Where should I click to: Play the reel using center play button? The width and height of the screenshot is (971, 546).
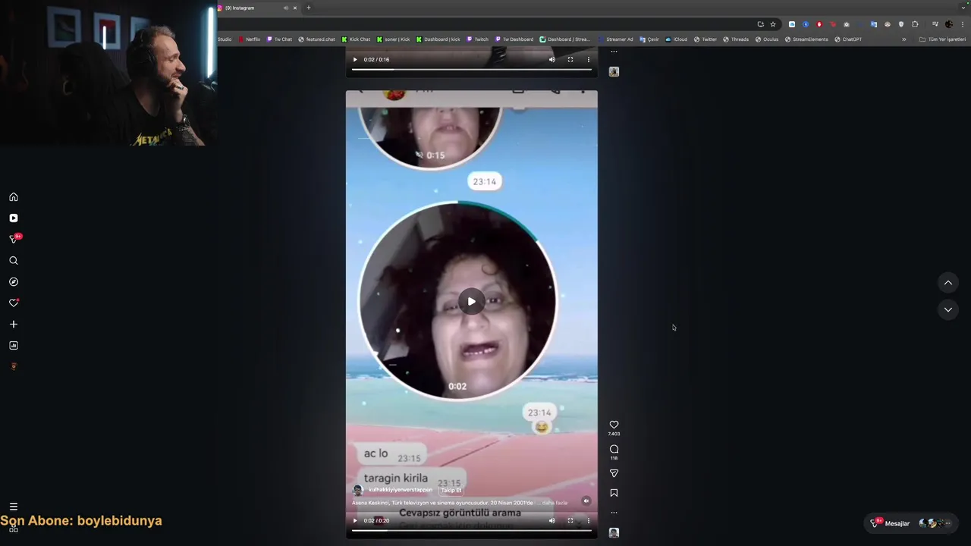(x=471, y=302)
